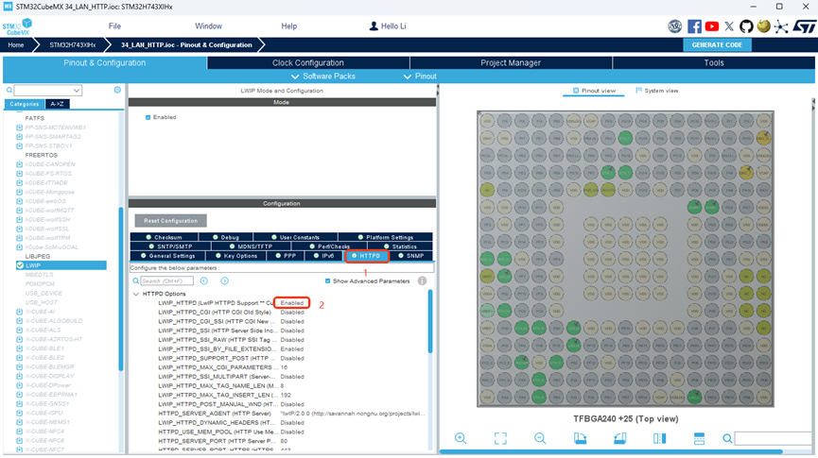This screenshot has height=458, width=818.
Task: Click the Reset Configuration button
Action: (170, 220)
